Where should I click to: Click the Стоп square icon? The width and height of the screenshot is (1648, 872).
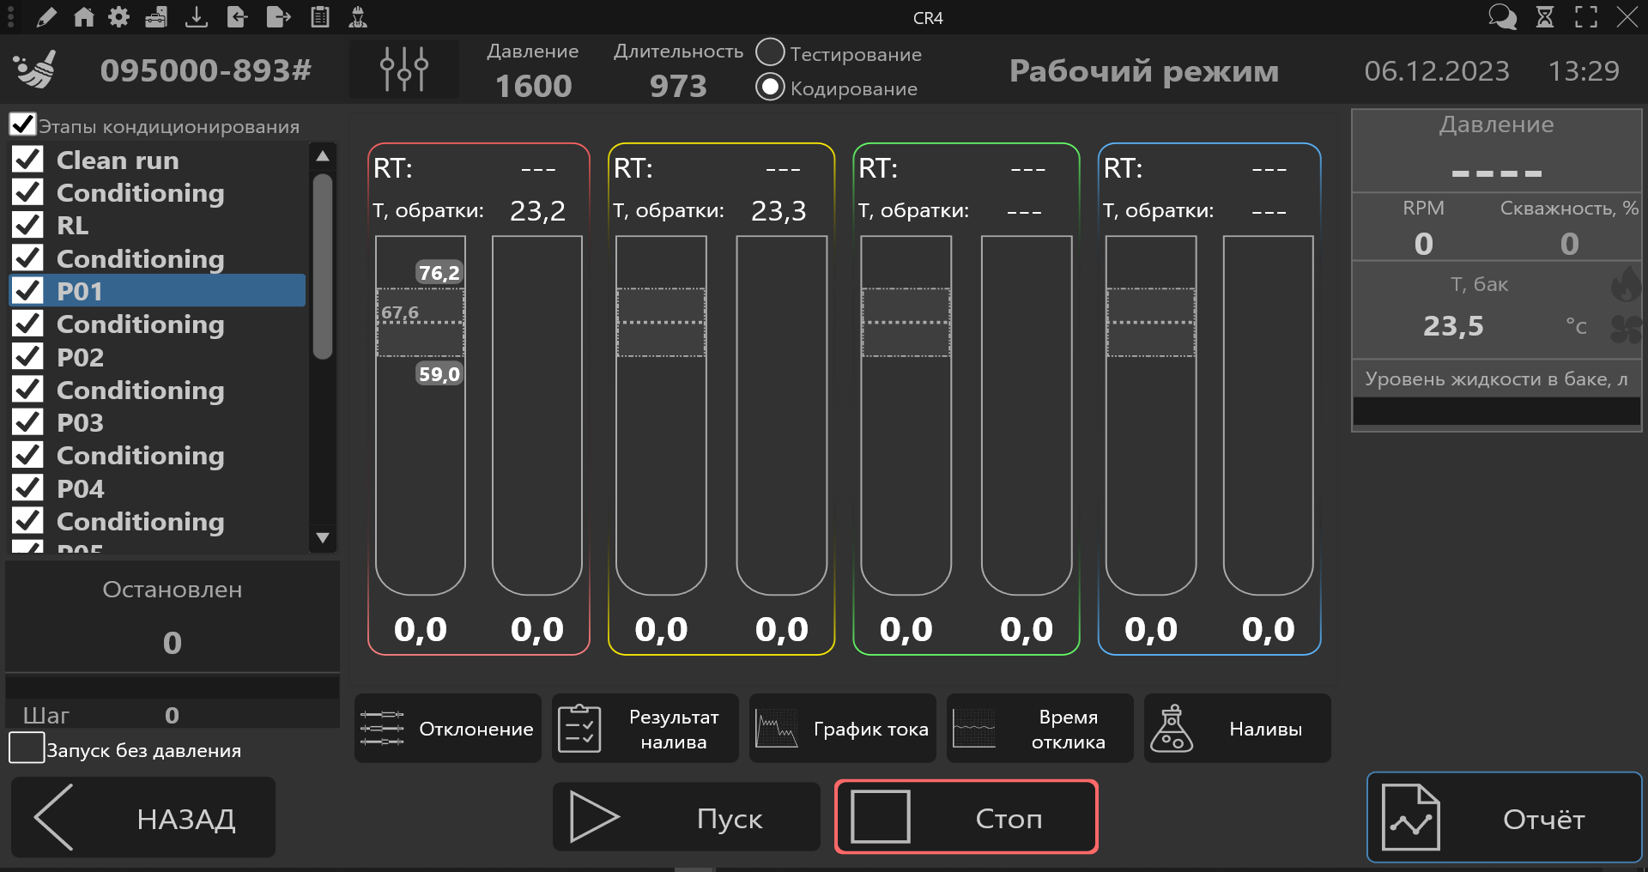click(x=881, y=817)
